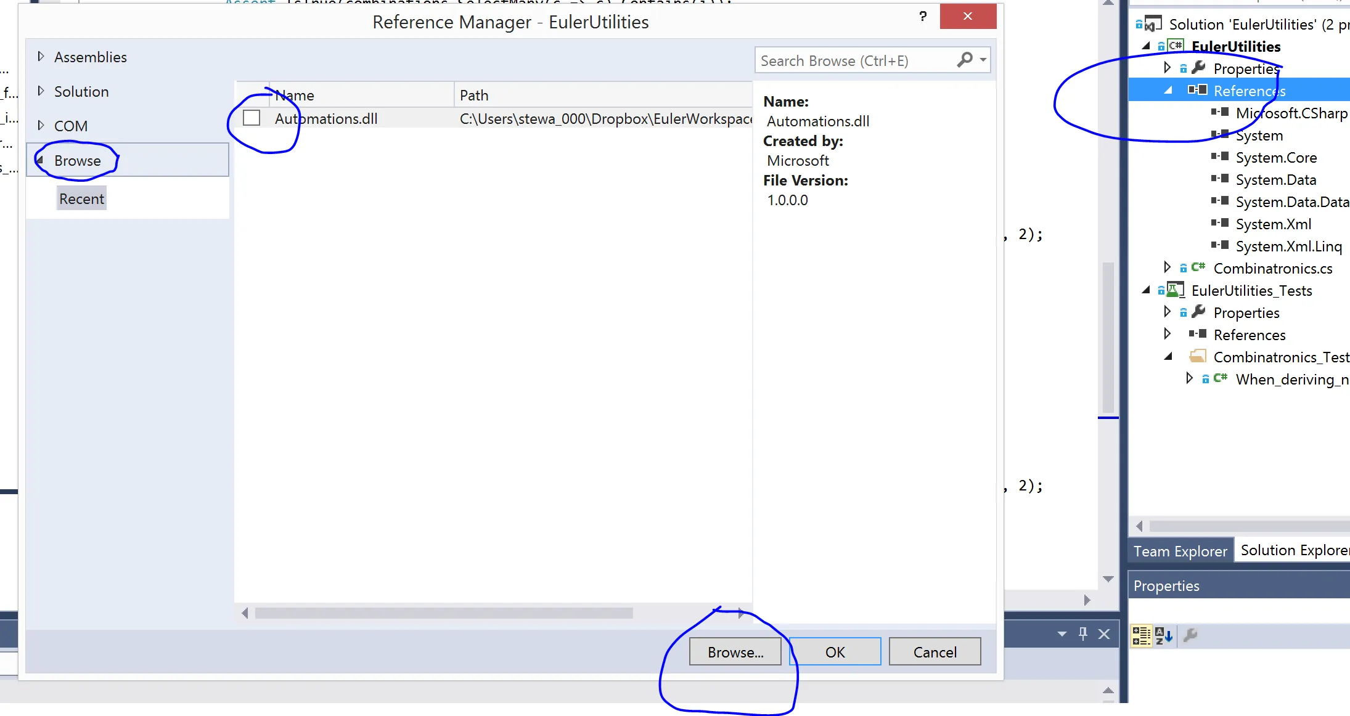This screenshot has width=1350, height=716.
Task: Check the Automations.dll checkbox
Action: 252,118
